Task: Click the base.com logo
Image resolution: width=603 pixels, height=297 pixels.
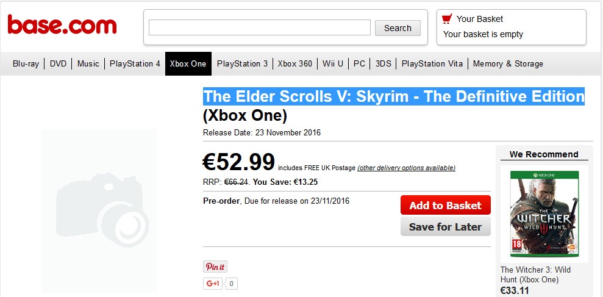Action: [x=62, y=25]
